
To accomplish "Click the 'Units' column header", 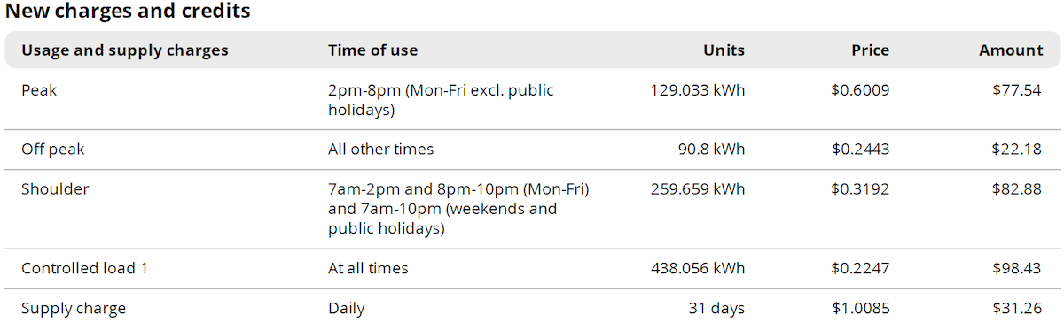I will [x=724, y=50].
